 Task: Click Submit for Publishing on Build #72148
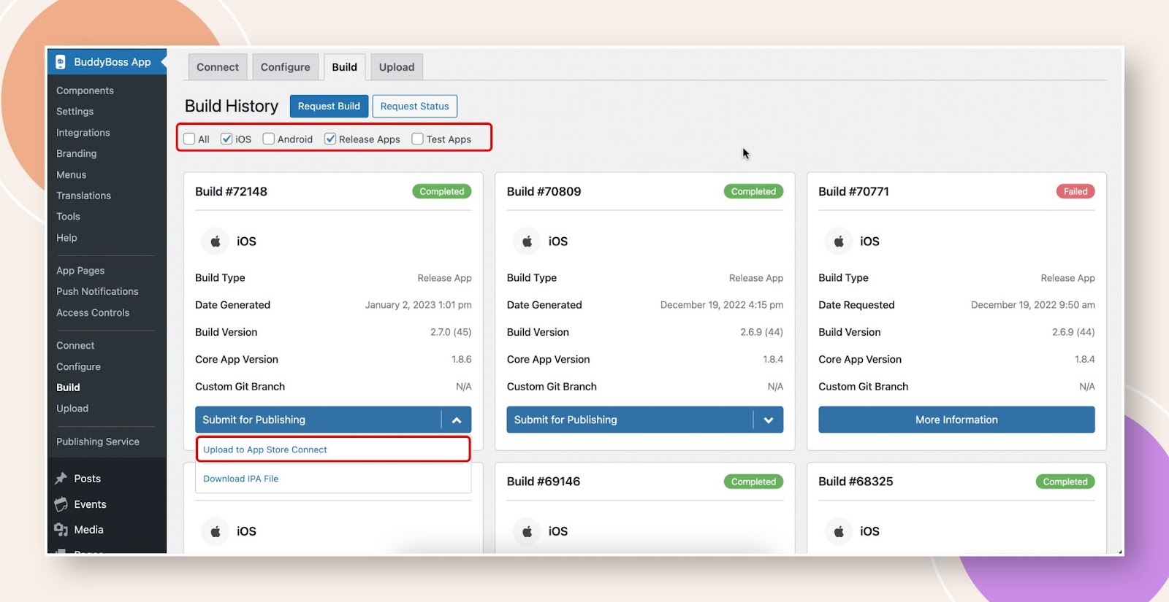coord(318,420)
